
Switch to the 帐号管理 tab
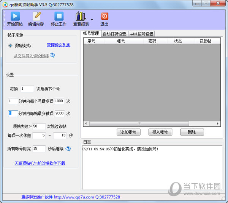click(x=91, y=33)
